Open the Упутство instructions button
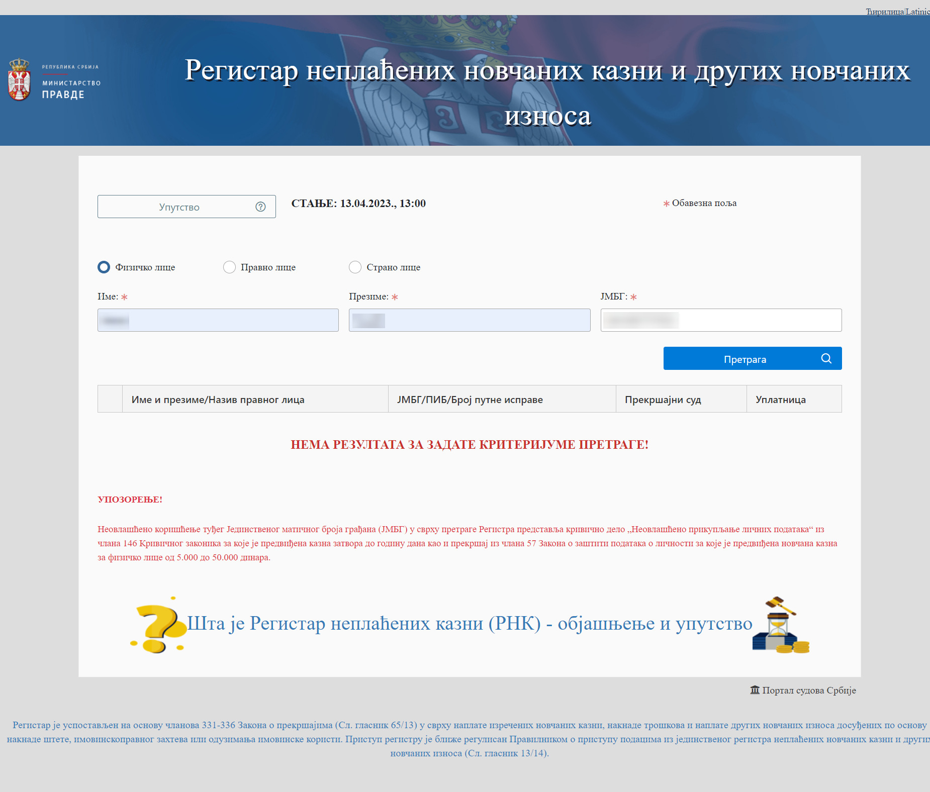 [186, 207]
